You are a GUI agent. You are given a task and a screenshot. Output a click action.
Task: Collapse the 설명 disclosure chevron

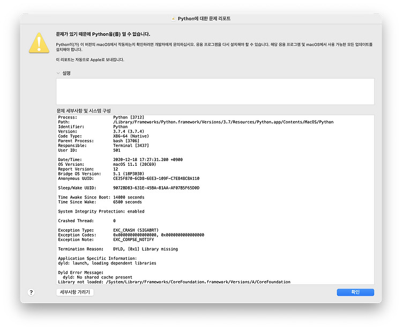click(58, 73)
